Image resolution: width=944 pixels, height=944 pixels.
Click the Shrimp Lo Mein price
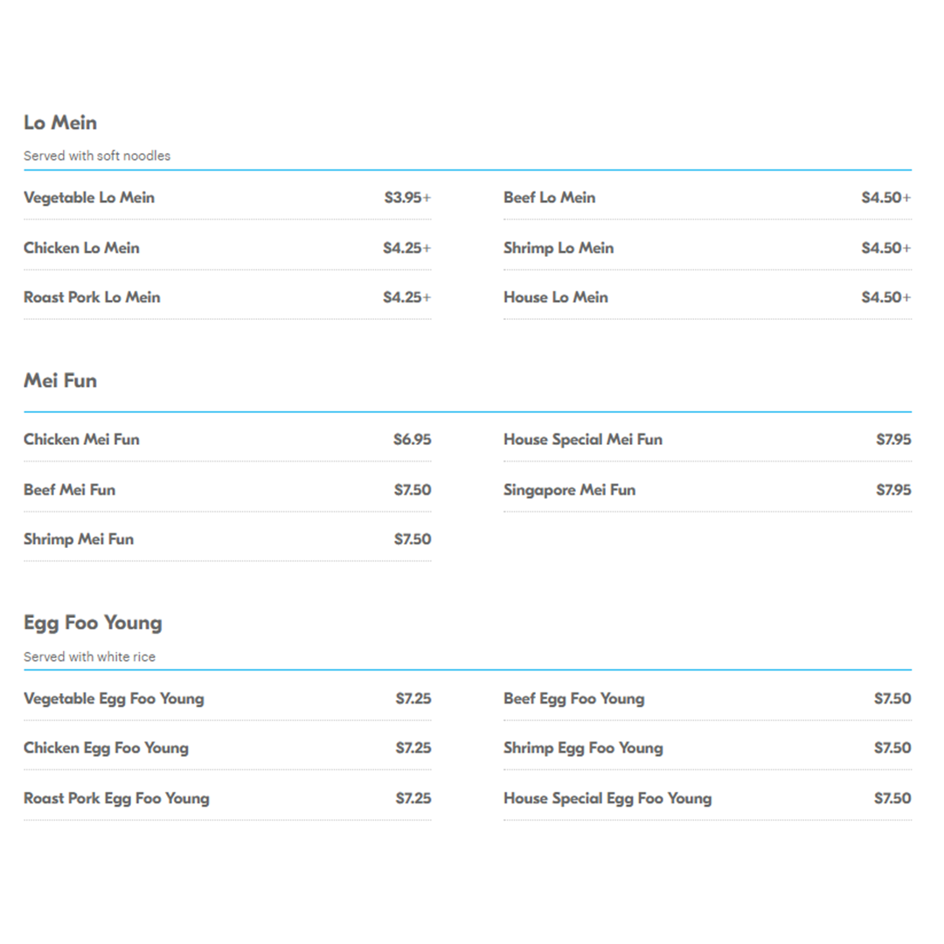pos(886,248)
